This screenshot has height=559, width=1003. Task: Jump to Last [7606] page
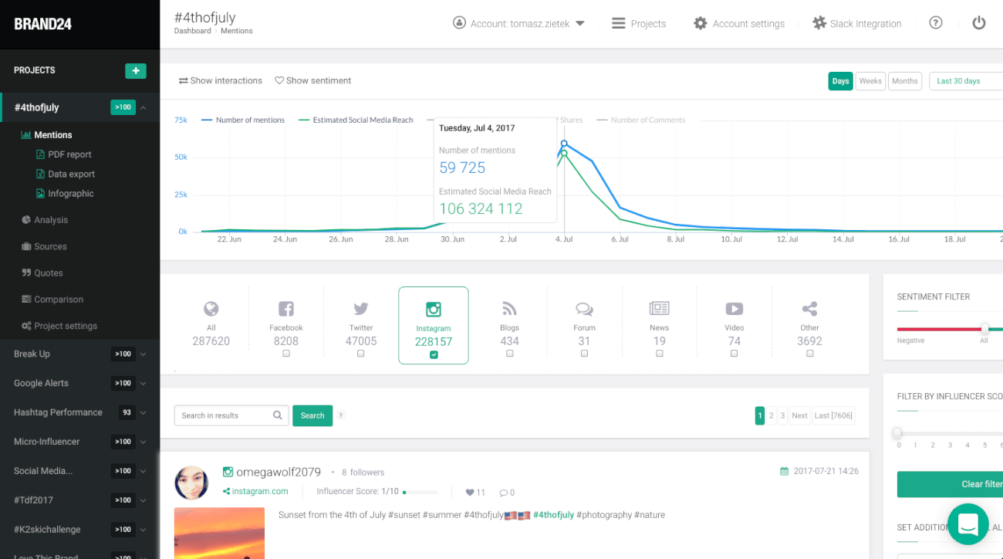(833, 415)
